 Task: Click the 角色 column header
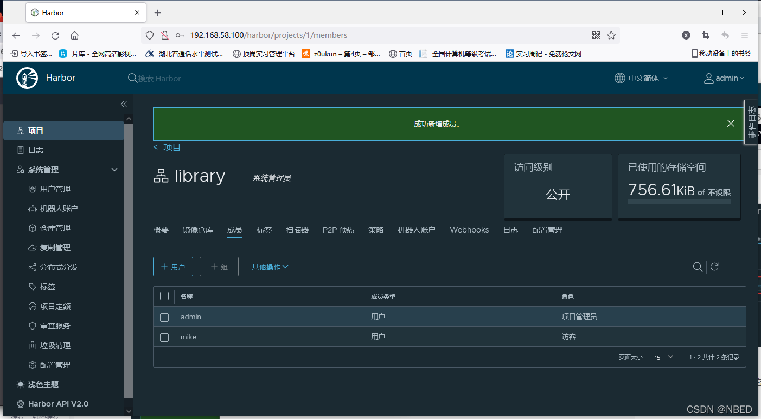click(x=568, y=296)
